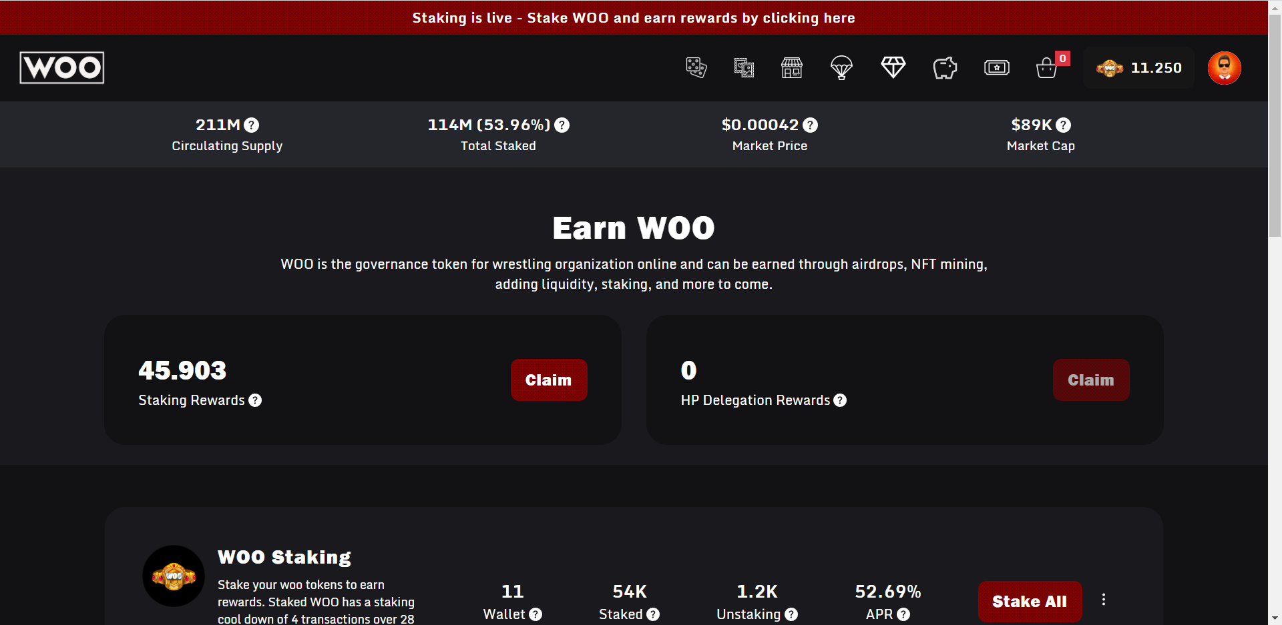The height and width of the screenshot is (625, 1282).
Task: Open the user profile avatar
Action: pyautogui.click(x=1225, y=68)
